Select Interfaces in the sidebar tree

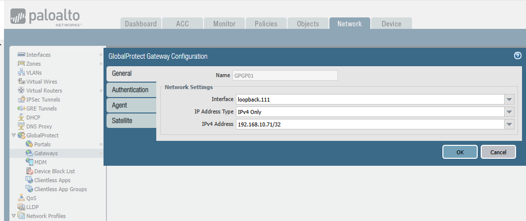[39, 55]
